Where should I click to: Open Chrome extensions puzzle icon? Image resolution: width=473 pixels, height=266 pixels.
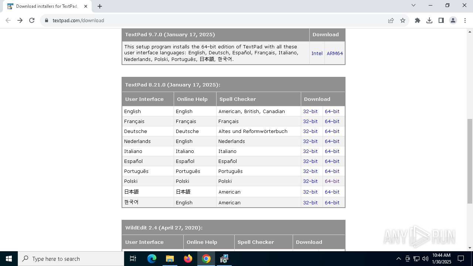tap(418, 20)
